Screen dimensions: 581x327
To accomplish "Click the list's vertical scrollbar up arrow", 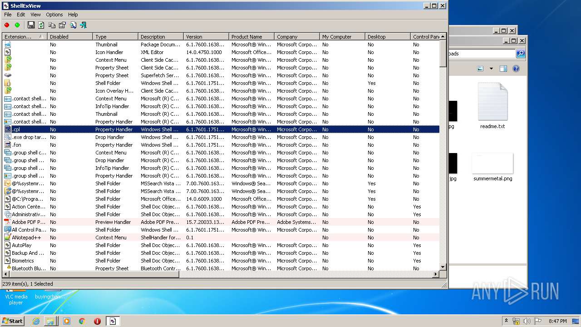I will coord(443,37).
